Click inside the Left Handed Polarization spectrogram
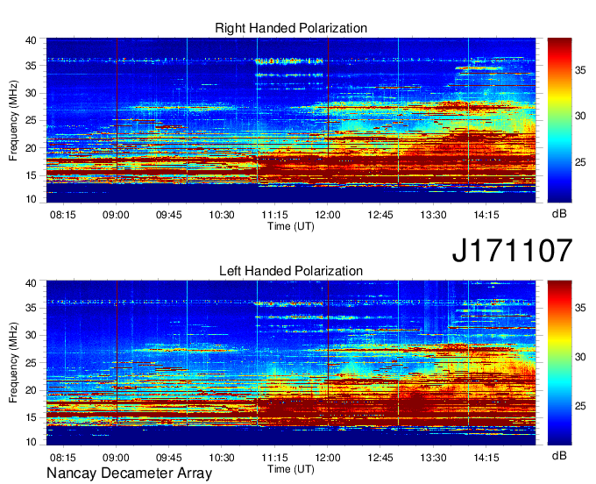The image size is (596, 484). click(x=291, y=363)
